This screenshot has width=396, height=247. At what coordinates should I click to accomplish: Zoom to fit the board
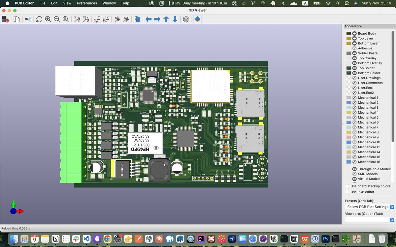pos(65,19)
